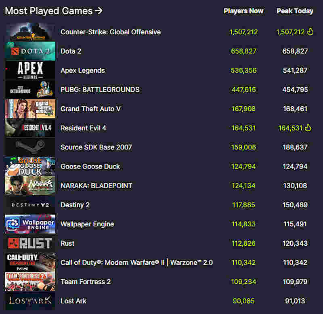Screen dimensions: 323x314
Task: Click the Destiny 2 game title
Action: [75, 205]
